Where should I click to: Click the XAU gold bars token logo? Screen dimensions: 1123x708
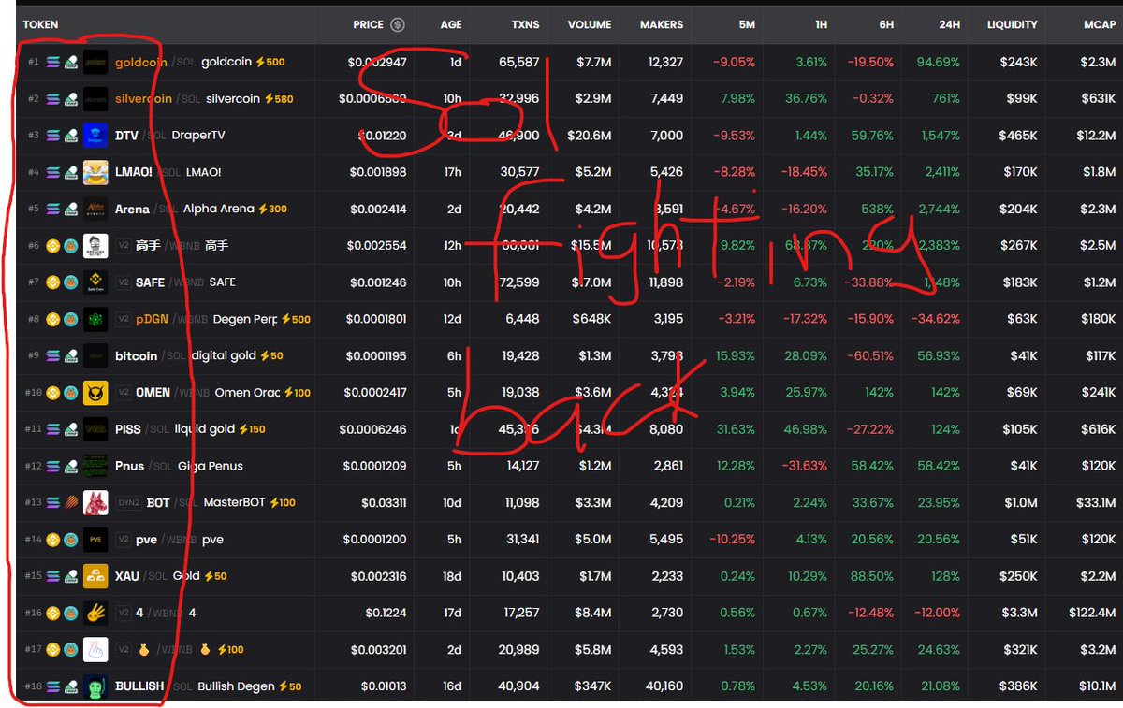click(x=95, y=576)
